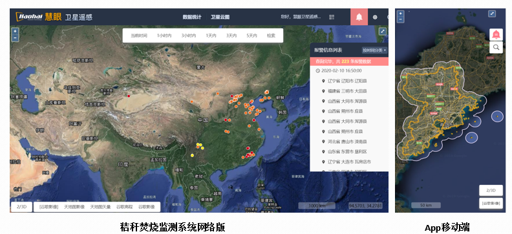Click the red fire marker in Xinjiang
The width and height of the screenshot is (512, 234).
click(129, 96)
